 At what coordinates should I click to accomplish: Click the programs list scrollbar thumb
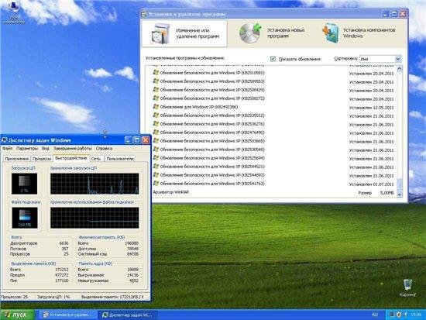pos(400,184)
